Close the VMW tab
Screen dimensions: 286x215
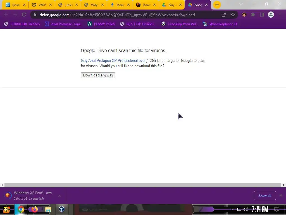click(x=51, y=5)
